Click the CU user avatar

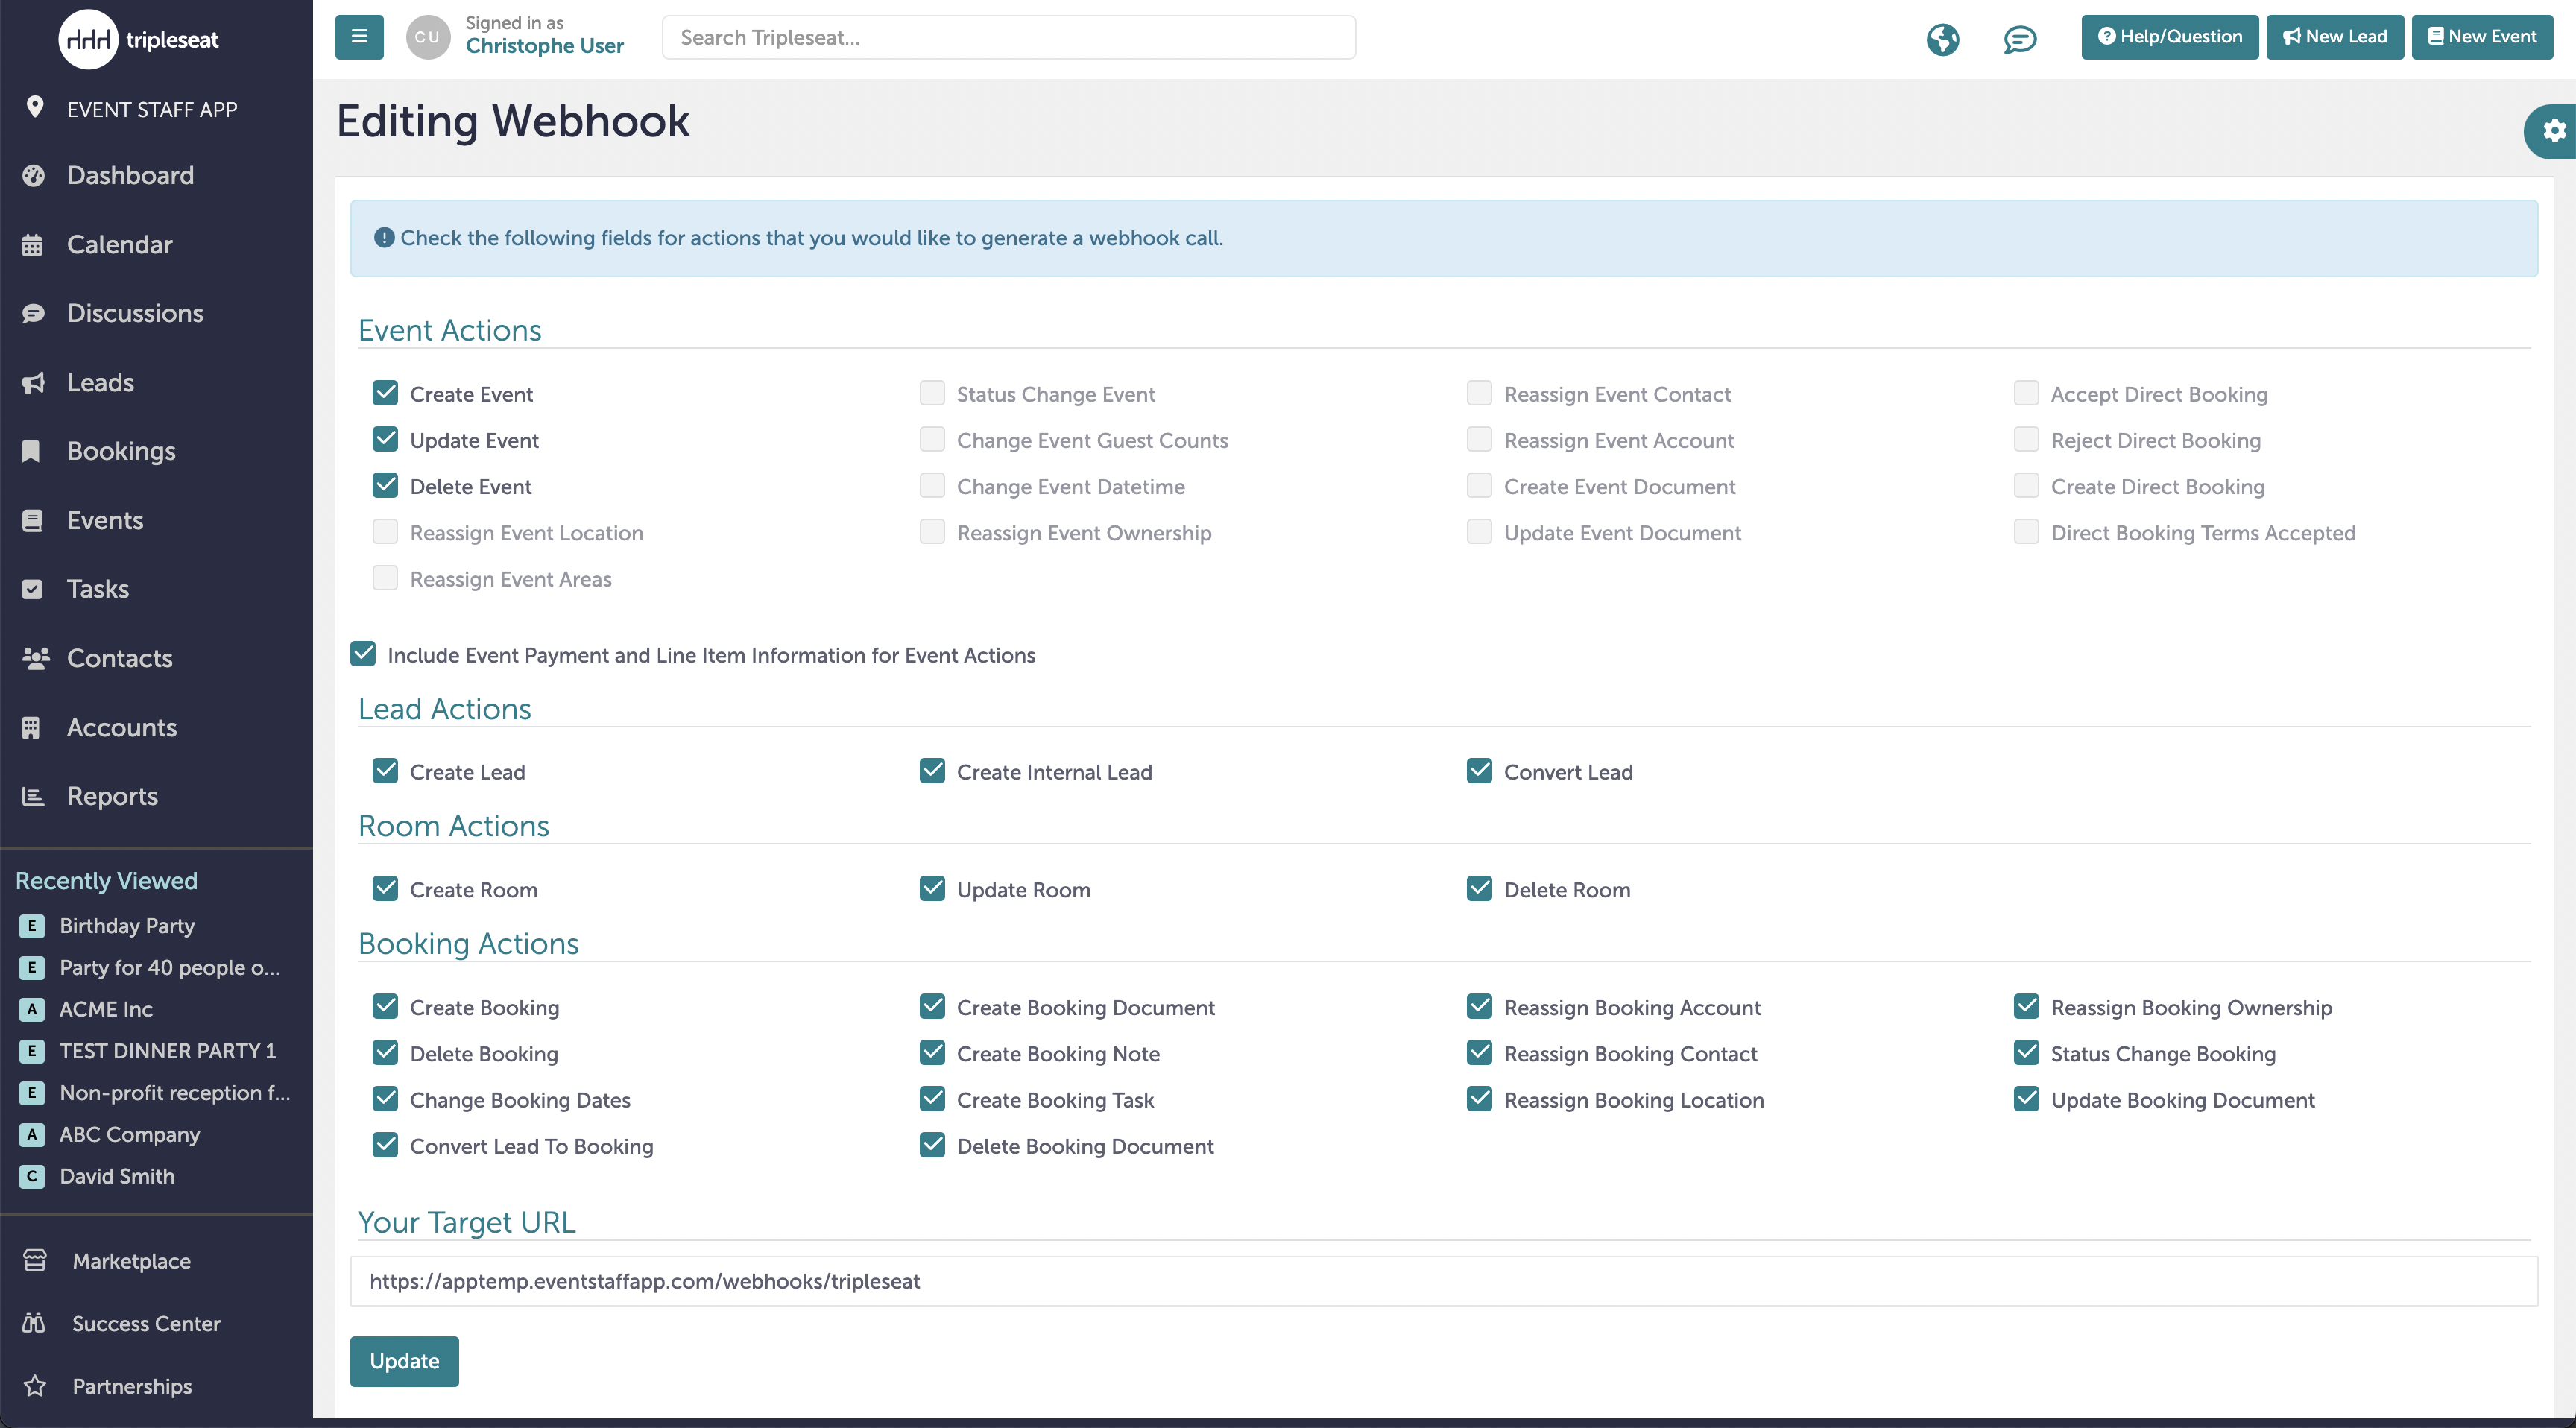427,37
